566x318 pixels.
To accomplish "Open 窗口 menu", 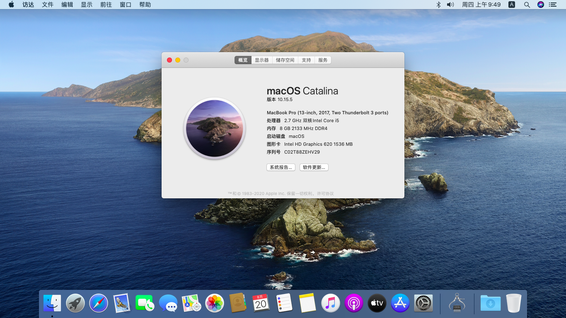I will click(126, 5).
